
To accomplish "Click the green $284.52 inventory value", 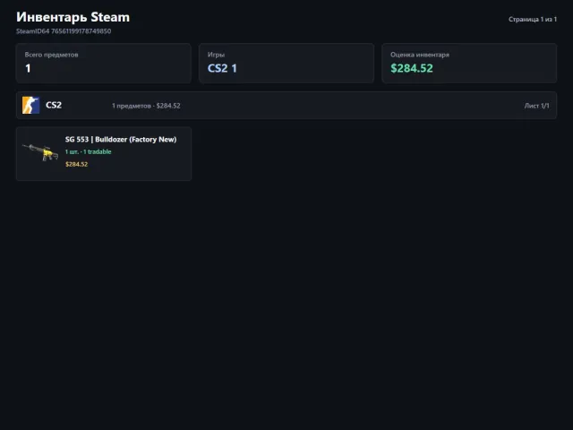I will point(412,68).
